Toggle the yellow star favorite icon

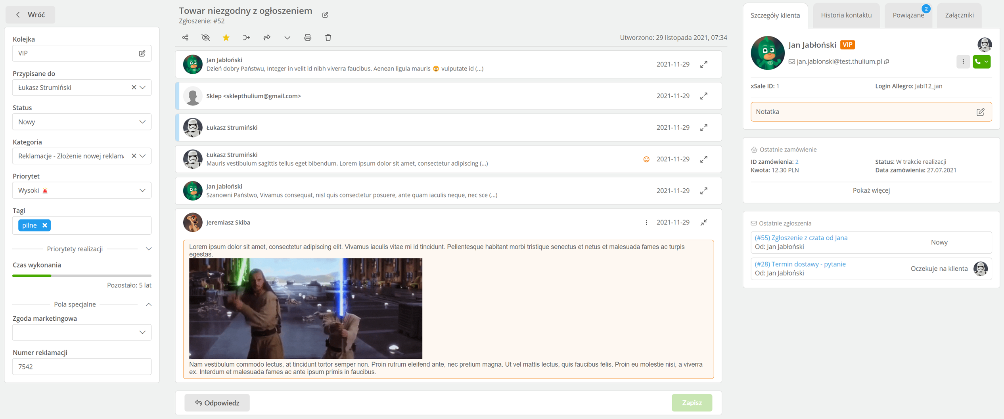(x=226, y=38)
